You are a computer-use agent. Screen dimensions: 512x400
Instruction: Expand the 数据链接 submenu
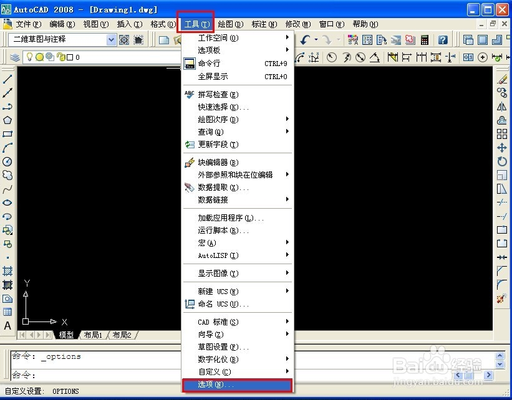click(x=238, y=199)
